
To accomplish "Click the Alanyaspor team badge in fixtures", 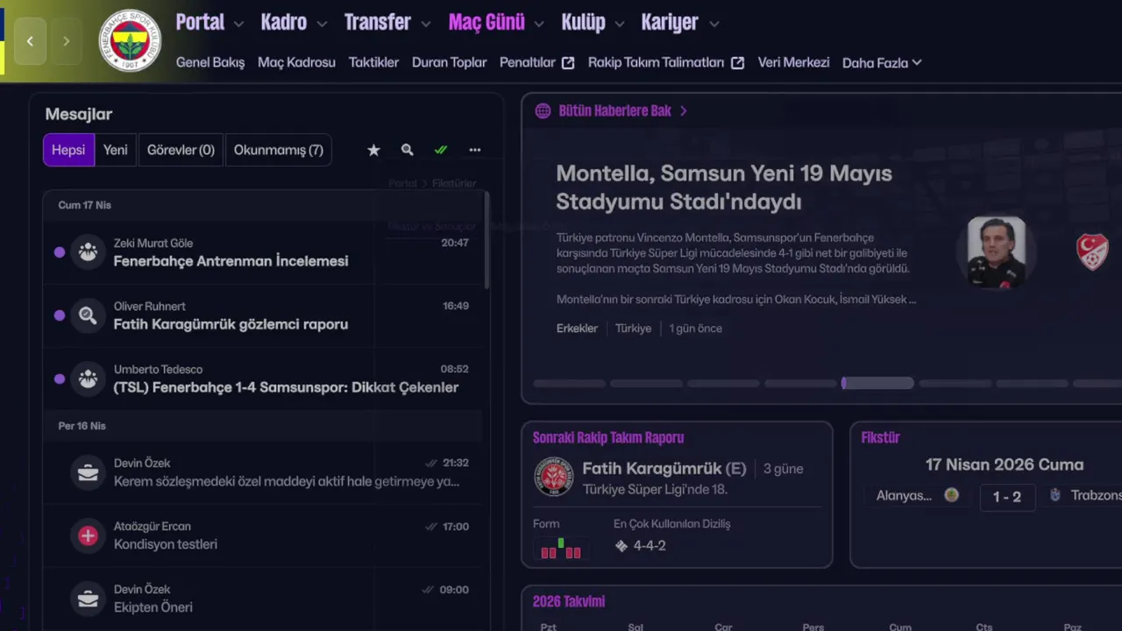I will (951, 495).
